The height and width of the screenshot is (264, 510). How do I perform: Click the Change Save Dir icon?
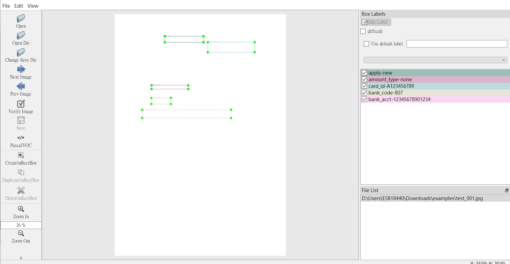[21, 52]
